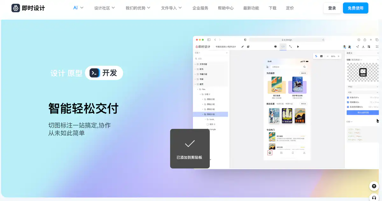Click the zoom in plus button
The image size is (382, 201).
[x=338, y=56]
